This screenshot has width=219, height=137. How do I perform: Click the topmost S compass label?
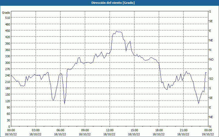[210, 12]
